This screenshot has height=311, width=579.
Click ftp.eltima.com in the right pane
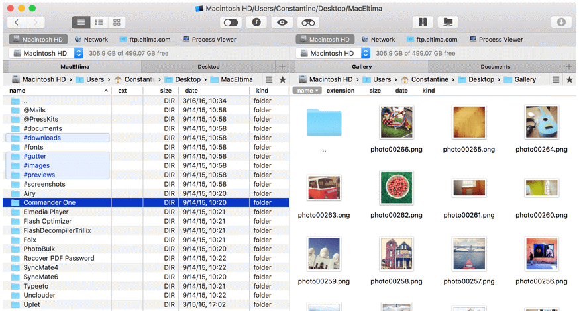pyautogui.click(x=429, y=40)
